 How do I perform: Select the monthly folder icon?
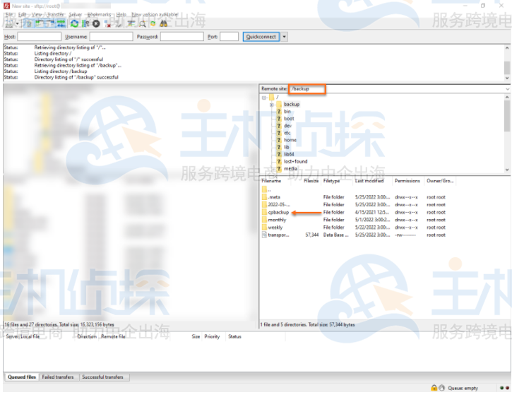[x=264, y=220]
